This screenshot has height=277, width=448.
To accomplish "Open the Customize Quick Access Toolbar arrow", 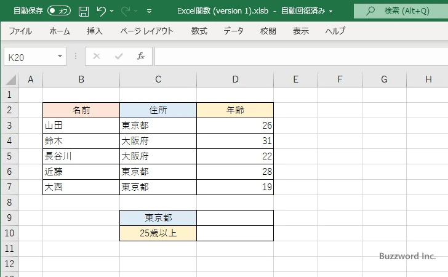I will coord(149,11).
